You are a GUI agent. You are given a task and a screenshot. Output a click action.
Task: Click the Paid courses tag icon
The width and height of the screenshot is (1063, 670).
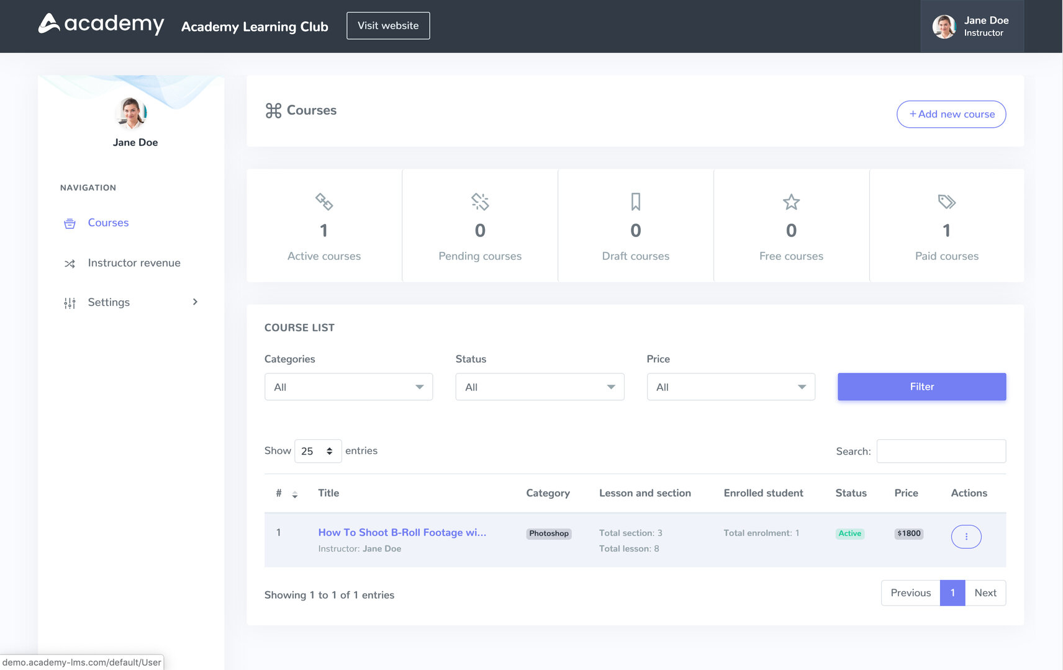pyautogui.click(x=947, y=202)
